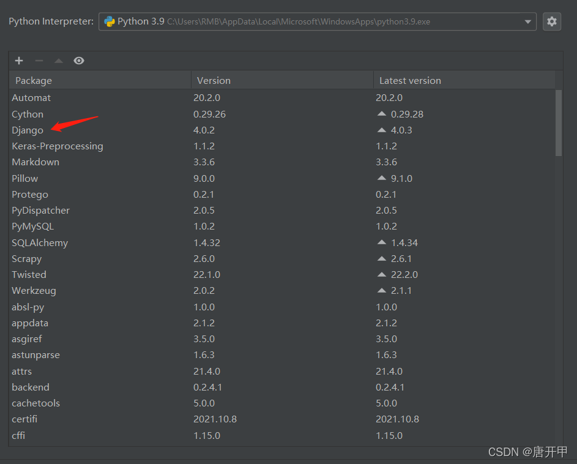Click Werkzeug installed version 2.0.2
The width and height of the screenshot is (577, 464).
point(204,291)
